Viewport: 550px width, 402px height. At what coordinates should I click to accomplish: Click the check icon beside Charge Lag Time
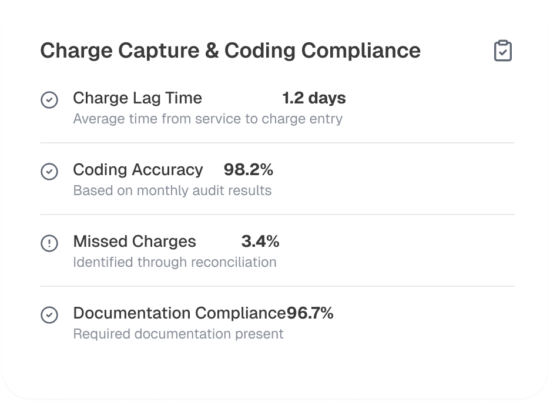49,100
